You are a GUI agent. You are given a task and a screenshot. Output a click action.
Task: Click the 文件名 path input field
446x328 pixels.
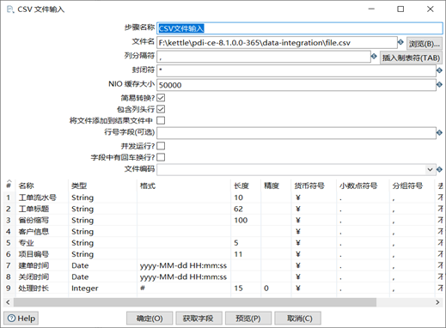coord(277,43)
